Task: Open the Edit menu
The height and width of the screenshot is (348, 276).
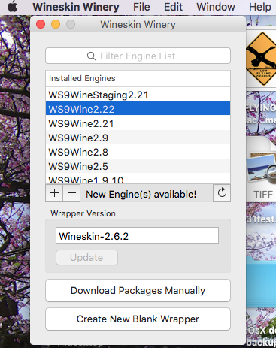Action: pyautogui.click(x=173, y=7)
